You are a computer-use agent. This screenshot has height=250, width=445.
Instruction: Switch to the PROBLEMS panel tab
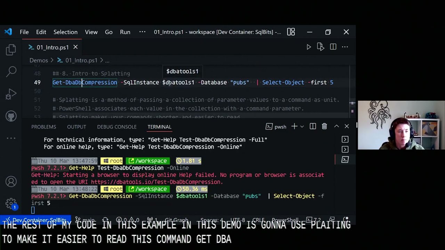click(x=43, y=127)
